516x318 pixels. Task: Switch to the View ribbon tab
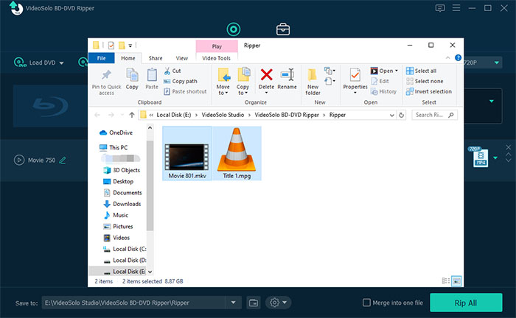pos(181,58)
